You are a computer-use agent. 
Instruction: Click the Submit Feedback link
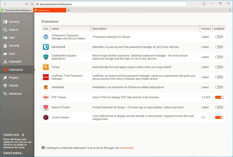click(x=13, y=153)
